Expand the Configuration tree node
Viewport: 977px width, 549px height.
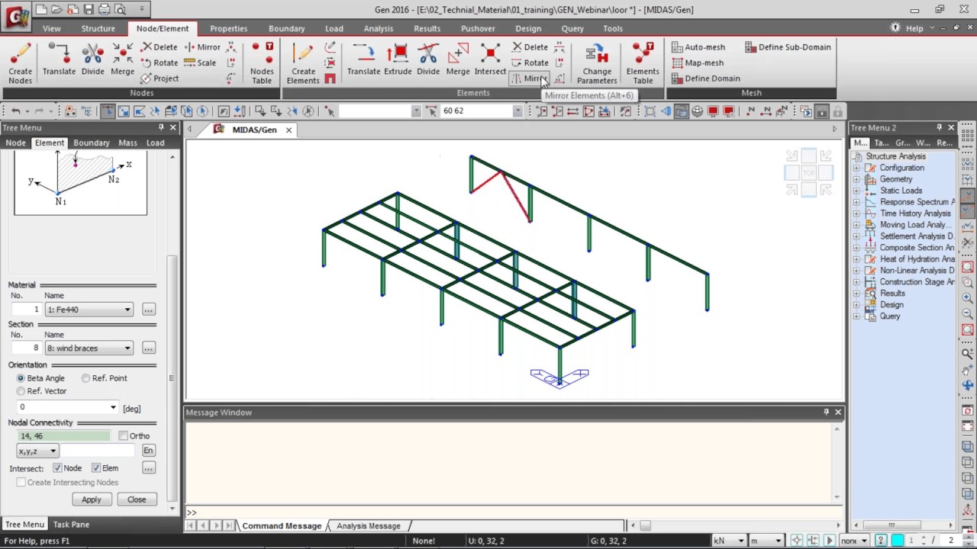[856, 168]
